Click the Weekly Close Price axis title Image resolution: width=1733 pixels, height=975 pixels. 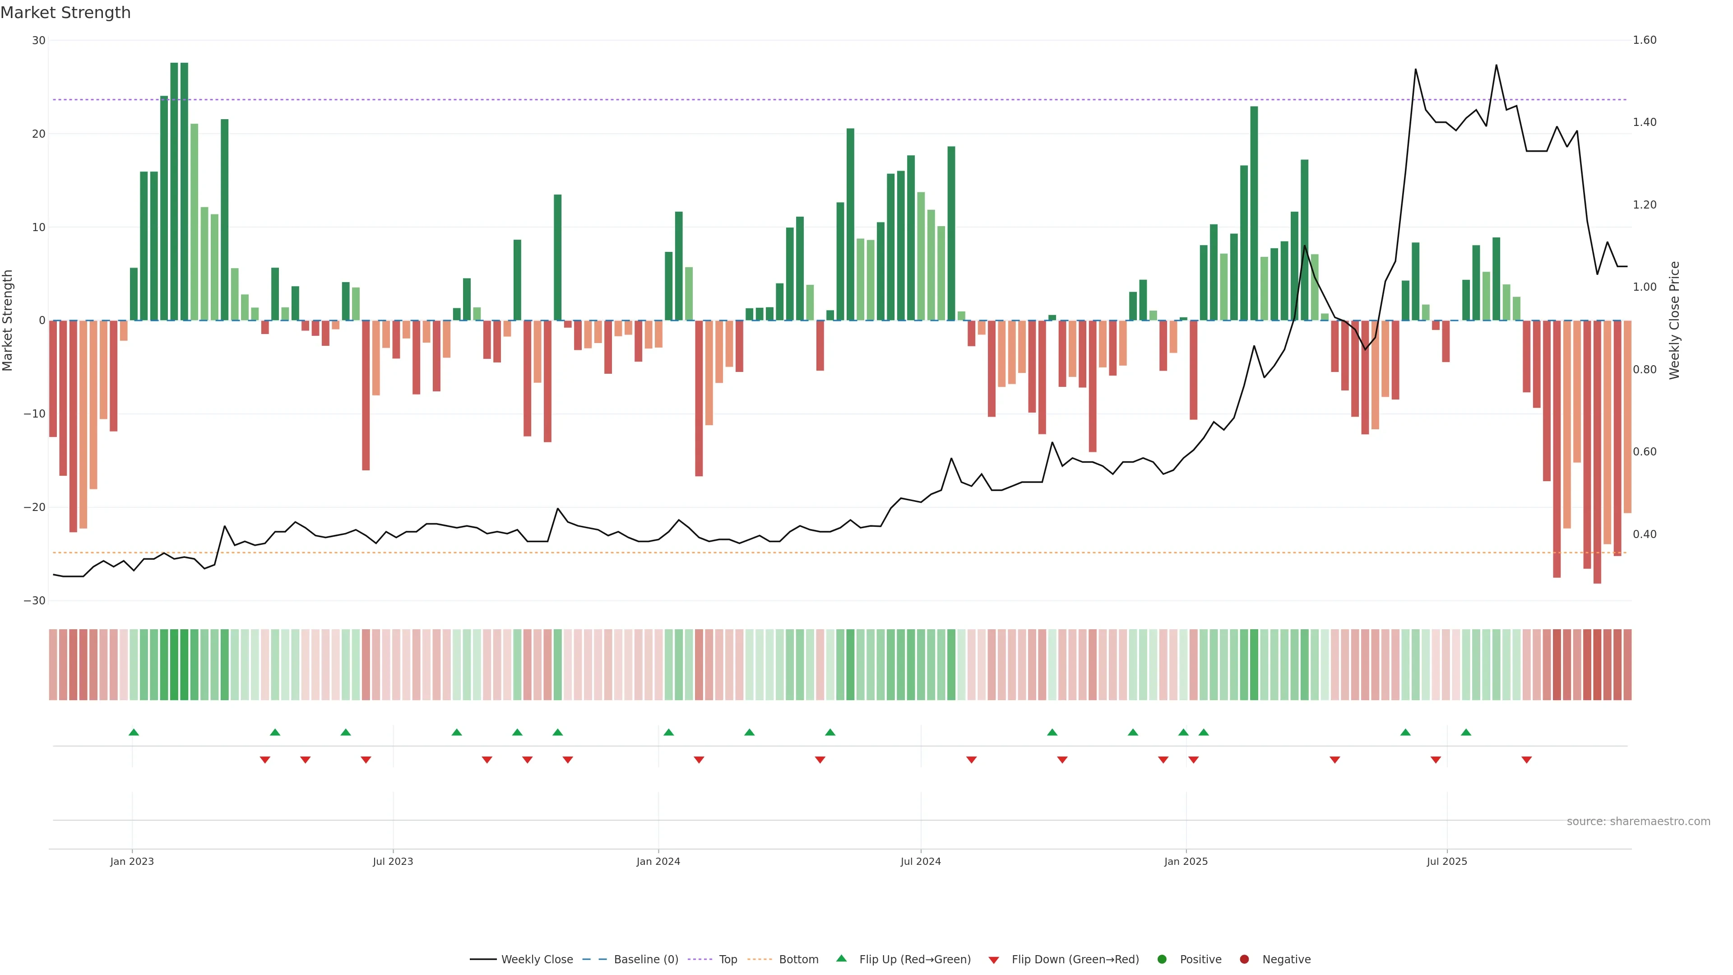tap(1674, 320)
